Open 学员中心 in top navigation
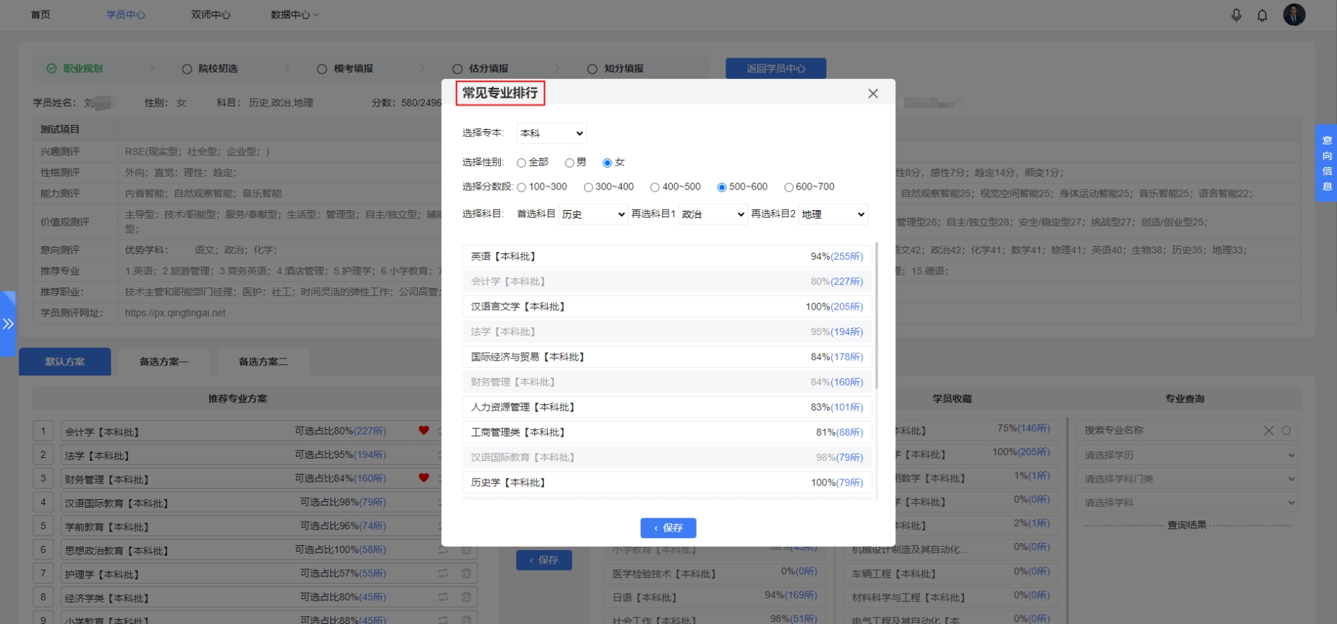This screenshot has width=1337, height=624. pos(126,15)
